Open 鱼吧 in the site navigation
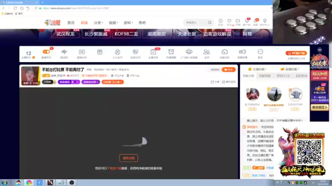Viewport: 332px width, 186px height. click(142, 23)
